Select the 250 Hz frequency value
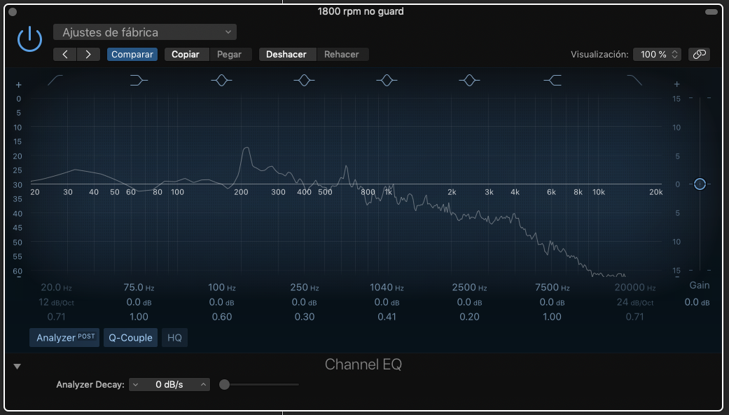 pos(305,287)
